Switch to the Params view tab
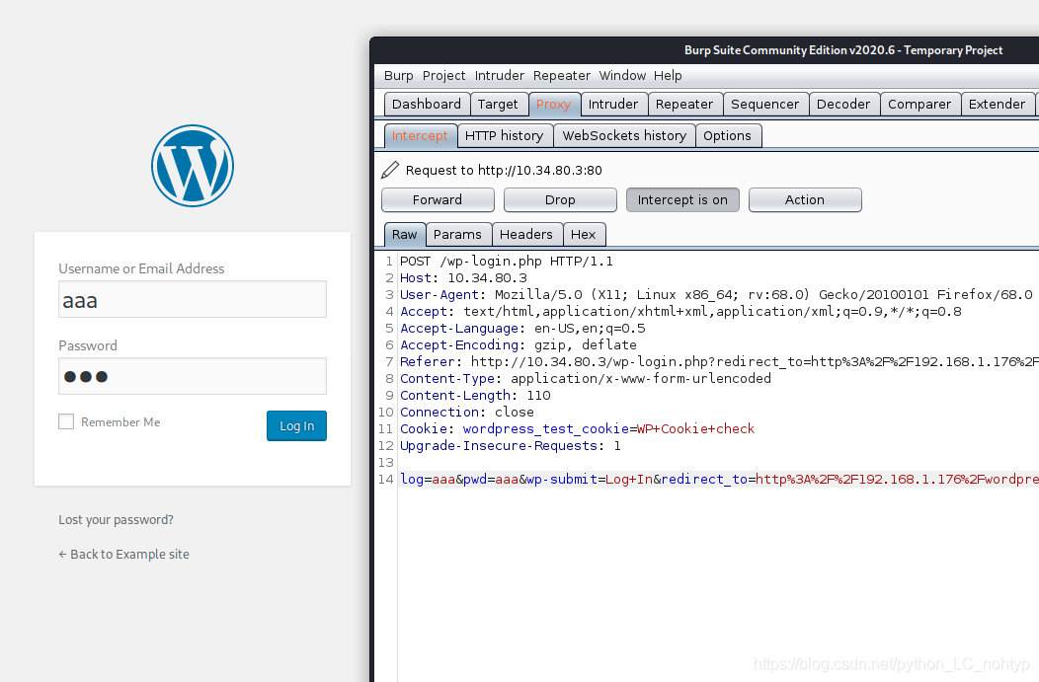This screenshot has height=682, width=1039. click(x=457, y=234)
